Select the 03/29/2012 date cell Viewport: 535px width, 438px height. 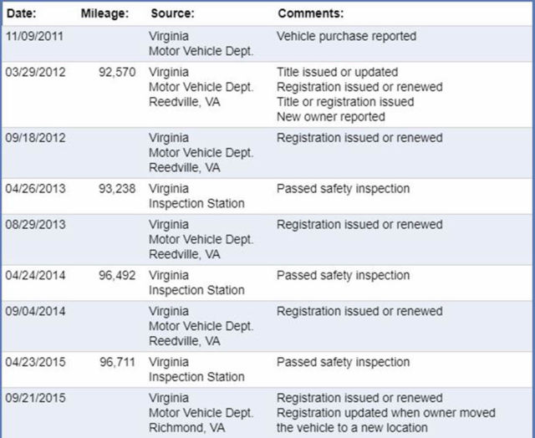tap(35, 72)
